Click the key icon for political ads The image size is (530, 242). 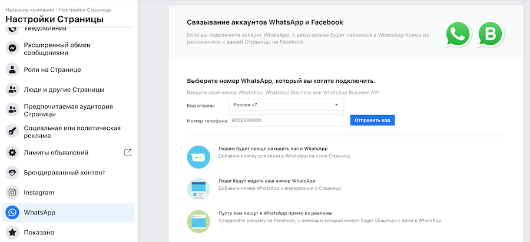point(12,132)
